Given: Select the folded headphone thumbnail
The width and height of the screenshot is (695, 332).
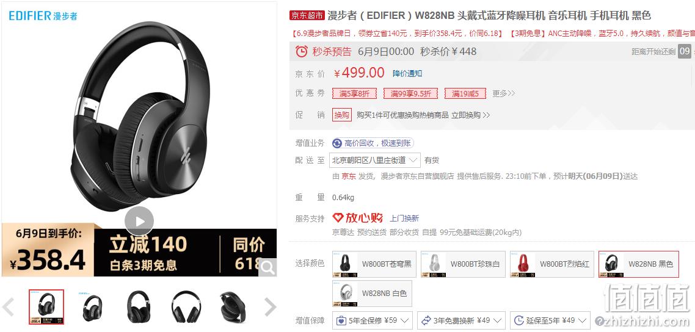Looking at the screenshot, I should pyautogui.click(x=232, y=307).
